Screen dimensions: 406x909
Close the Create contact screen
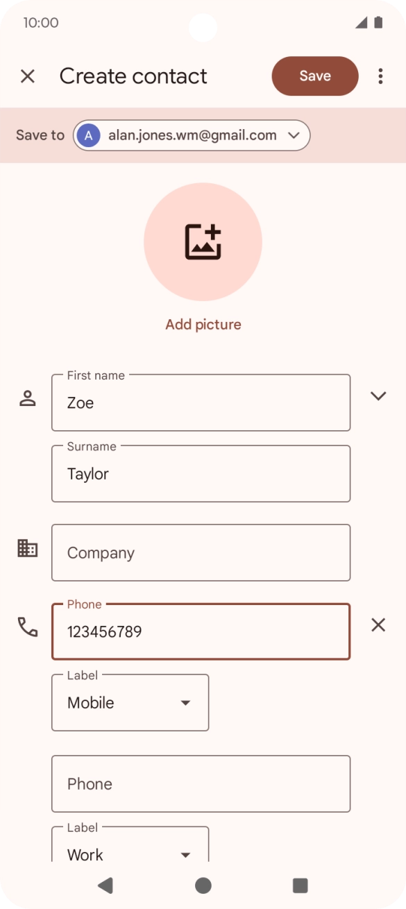tap(28, 76)
